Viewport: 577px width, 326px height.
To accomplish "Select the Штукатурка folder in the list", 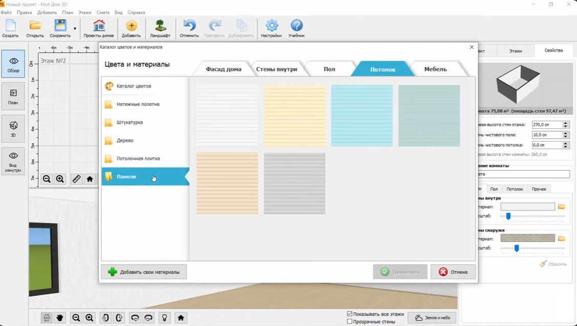I will pos(145,123).
